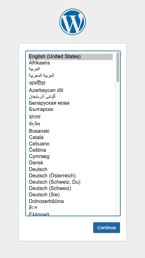Select Čeština language

tap(70, 150)
